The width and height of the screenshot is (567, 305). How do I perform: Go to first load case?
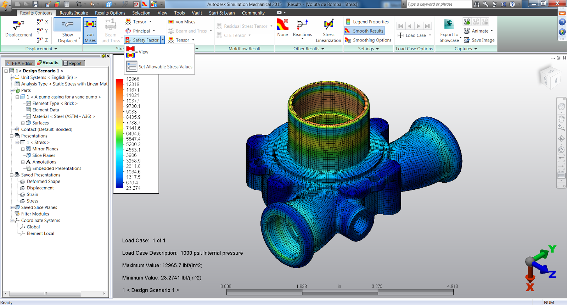click(x=401, y=26)
